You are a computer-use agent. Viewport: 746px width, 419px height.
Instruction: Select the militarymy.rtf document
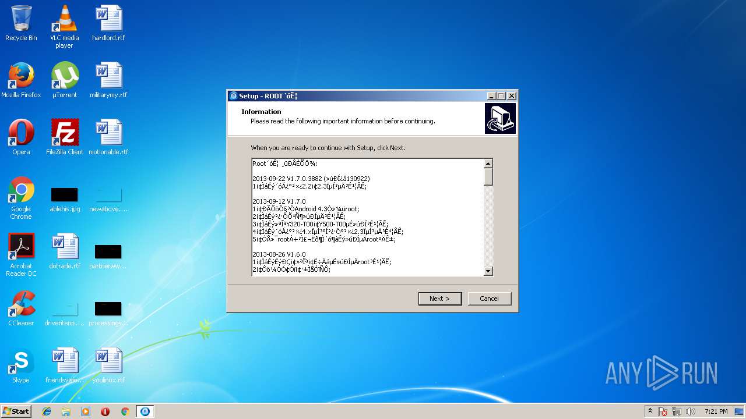click(108, 80)
